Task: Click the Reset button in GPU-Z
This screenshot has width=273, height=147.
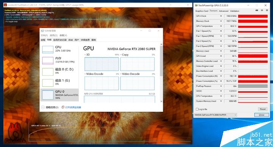Action: 262,109
